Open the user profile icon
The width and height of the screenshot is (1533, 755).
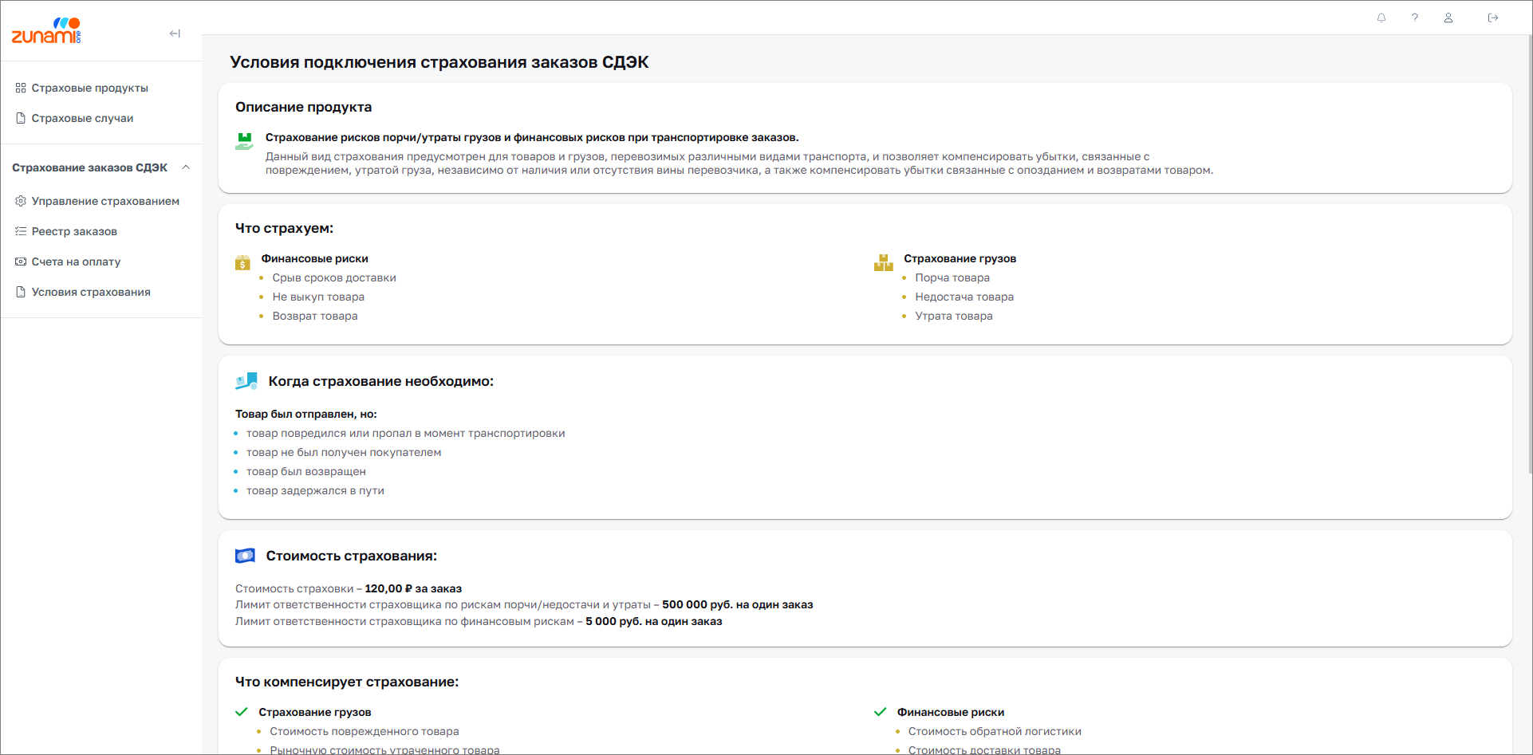1448,18
